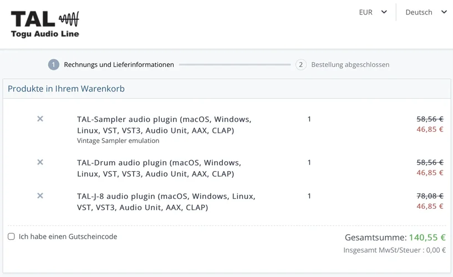Click the TAL-Sampler audio plugin product name

(164, 125)
